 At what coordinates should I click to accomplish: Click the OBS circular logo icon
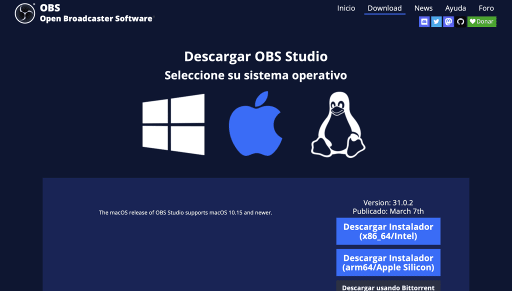tap(25, 13)
